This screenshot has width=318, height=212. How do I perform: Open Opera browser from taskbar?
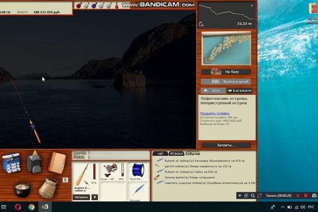(x=19, y=207)
